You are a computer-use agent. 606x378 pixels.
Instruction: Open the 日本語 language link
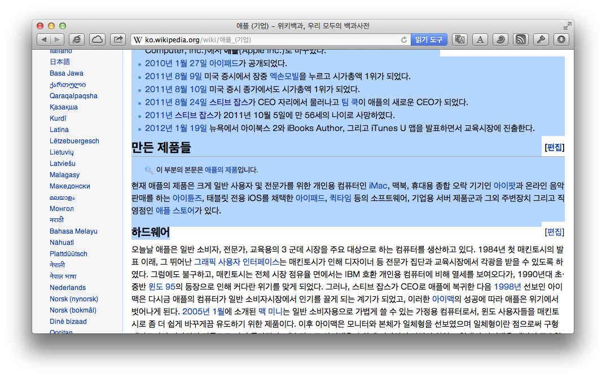tap(59, 62)
